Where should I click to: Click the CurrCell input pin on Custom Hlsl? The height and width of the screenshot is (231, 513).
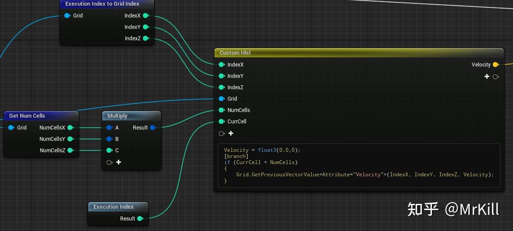tap(221, 121)
